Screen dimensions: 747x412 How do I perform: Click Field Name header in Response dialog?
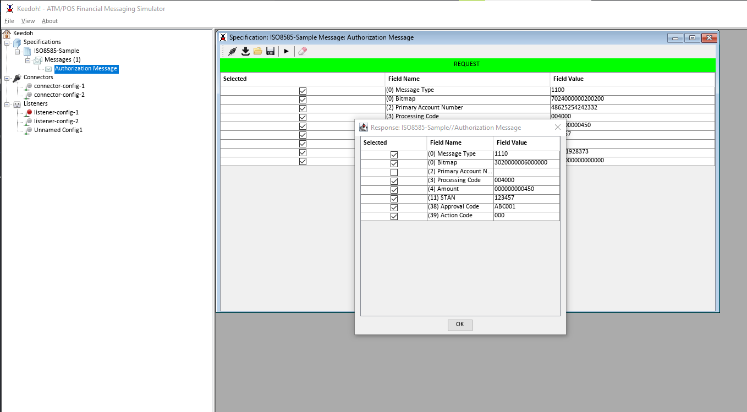pyautogui.click(x=460, y=142)
